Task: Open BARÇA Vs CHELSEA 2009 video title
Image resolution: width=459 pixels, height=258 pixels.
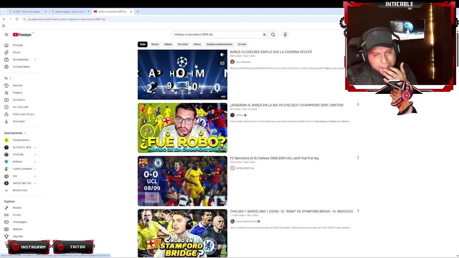Action: [271, 52]
